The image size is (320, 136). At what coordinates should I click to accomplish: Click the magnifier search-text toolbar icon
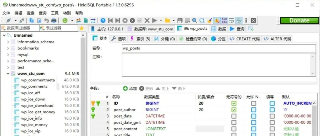pyautogui.click(x=194, y=20)
